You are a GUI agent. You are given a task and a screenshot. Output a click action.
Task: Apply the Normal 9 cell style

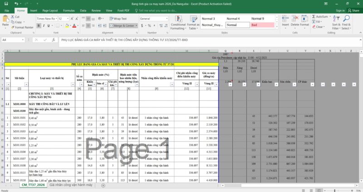click(263, 19)
